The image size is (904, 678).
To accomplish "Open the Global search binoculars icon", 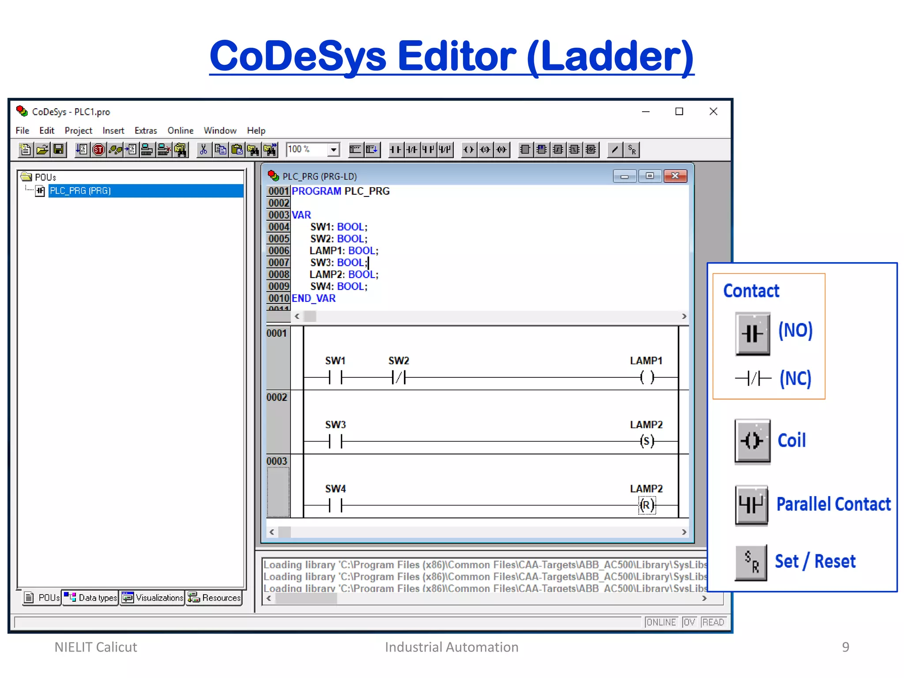I will point(181,150).
